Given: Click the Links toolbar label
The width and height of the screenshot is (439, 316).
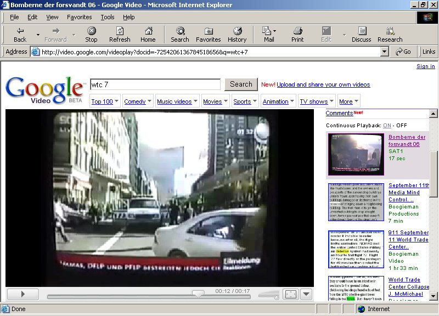Looking at the screenshot, I should pyautogui.click(x=429, y=52).
